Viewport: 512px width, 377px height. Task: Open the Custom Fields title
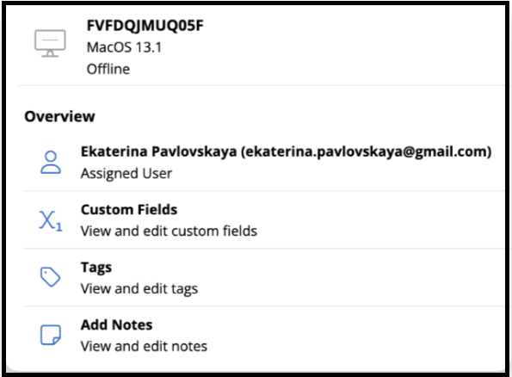click(129, 210)
